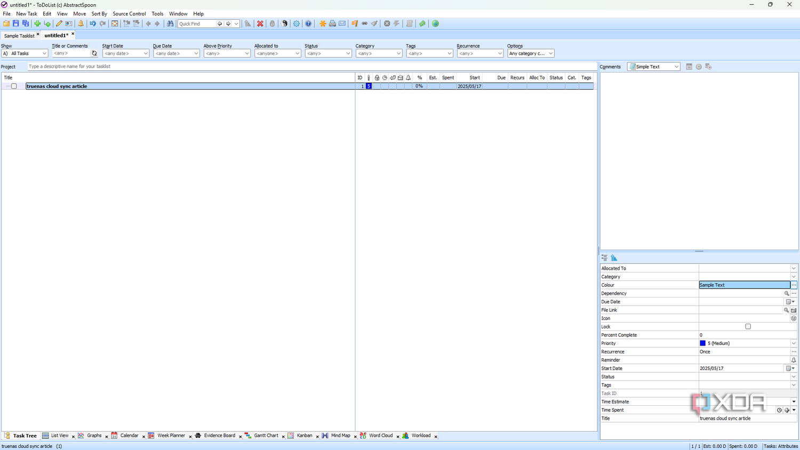Click the ellipsis button in the Recurrence row
The image size is (800, 450).
point(794,352)
